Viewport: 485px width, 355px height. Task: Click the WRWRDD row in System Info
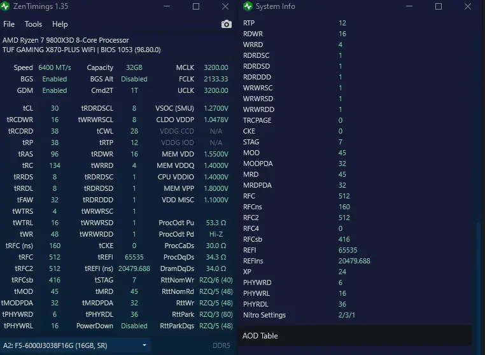pyautogui.click(x=356, y=109)
